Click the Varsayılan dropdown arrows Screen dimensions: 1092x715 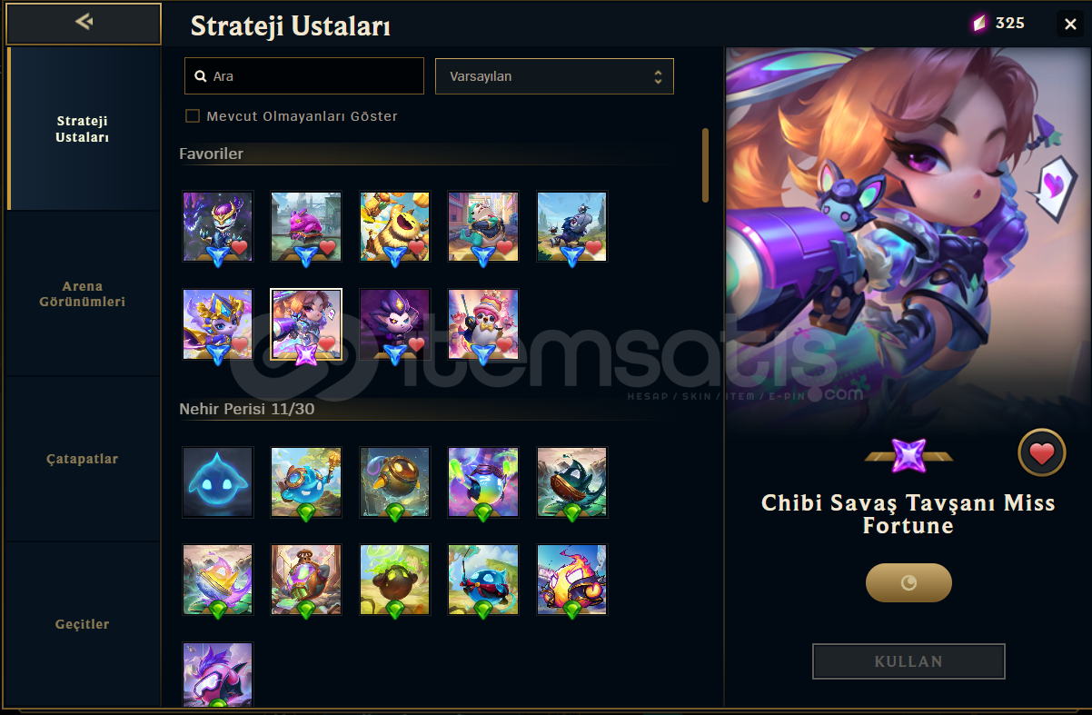coord(658,77)
